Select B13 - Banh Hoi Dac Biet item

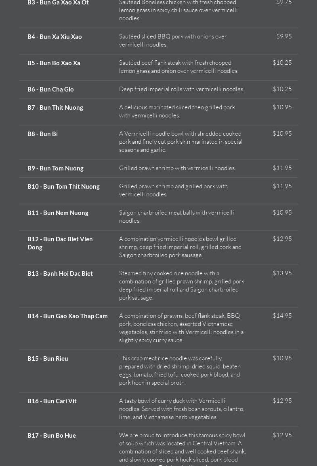pyautogui.click(x=60, y=274)
